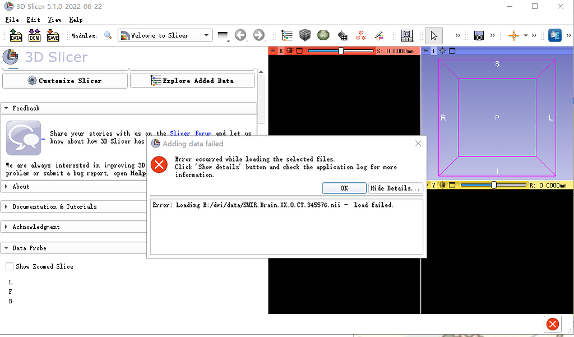Open the Help menu
Image resolution: width=574 pixels, height=337 pixels.
tap(76, 20)
